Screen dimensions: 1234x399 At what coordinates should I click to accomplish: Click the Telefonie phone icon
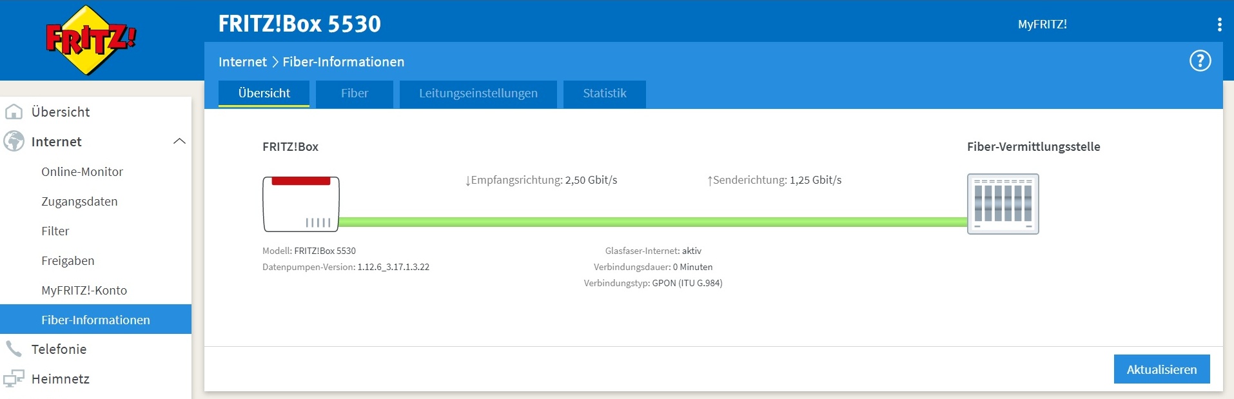(x=14, y=349)
